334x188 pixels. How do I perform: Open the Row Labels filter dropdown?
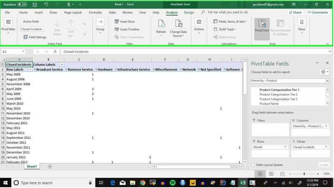click(30, 70)
